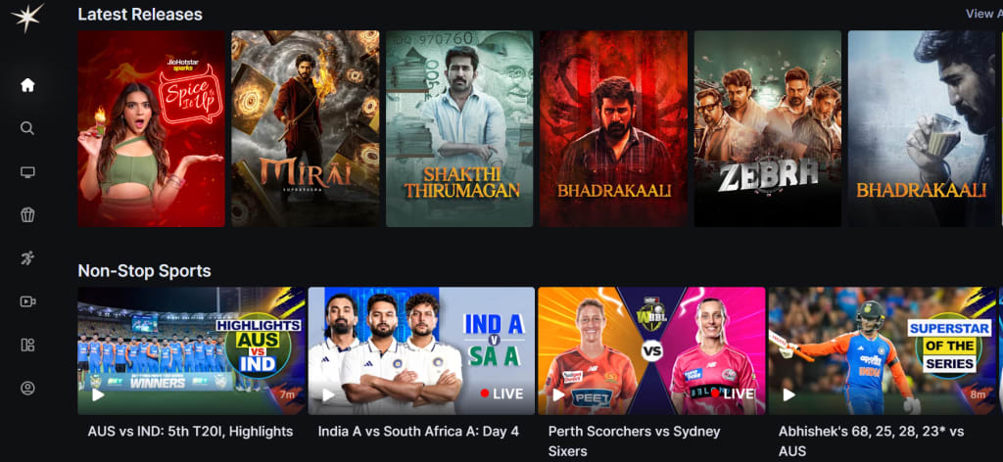Open the Sports running-figure icon
This screenshot has height=462, width=1003.
pos(27,258)
